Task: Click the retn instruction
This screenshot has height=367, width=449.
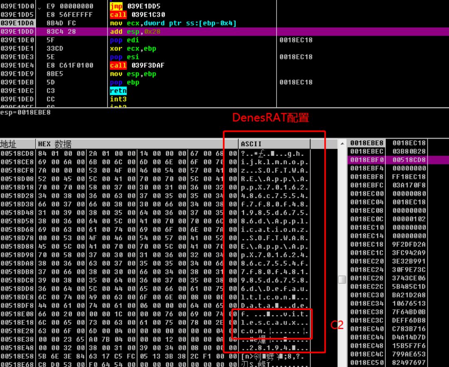Action: pyautogui.click(x=118, y=91)
